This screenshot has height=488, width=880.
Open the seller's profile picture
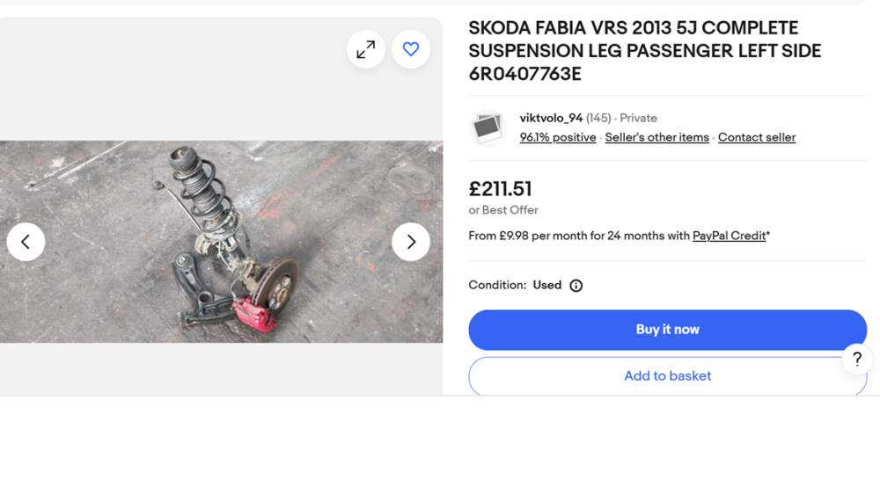(488, 128)
